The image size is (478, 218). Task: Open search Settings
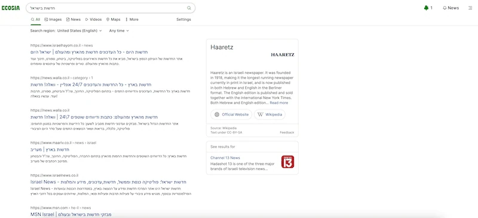tap(183, 20)
